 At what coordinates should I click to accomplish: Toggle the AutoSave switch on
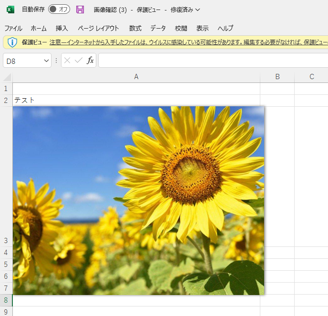click(59, 10)
